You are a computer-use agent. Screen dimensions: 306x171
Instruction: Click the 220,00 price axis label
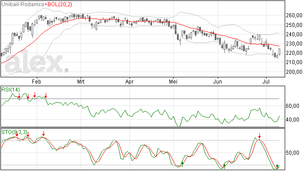(x=294, y=53)
